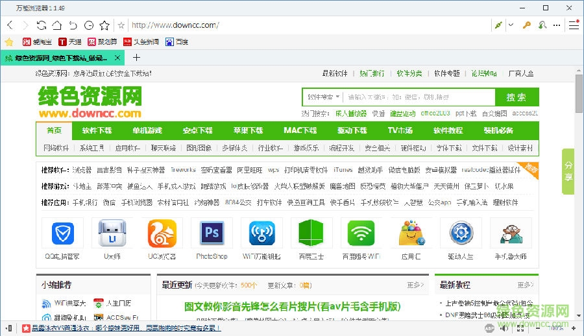
Task: Open the 热门排行 top link
Action: [x=372, y=73]
